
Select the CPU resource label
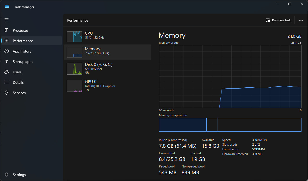point(89,33)
